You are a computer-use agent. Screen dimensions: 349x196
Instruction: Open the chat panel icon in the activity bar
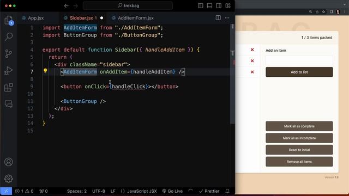pyautogui.click(x=9, y=104)
